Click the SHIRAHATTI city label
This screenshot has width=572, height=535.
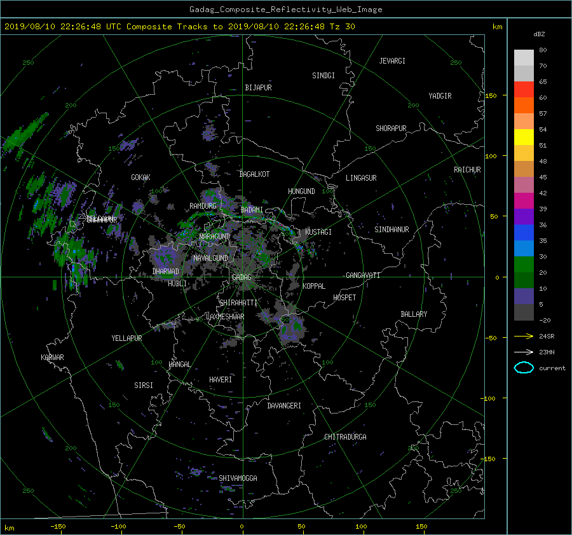[x=238, y=303]
